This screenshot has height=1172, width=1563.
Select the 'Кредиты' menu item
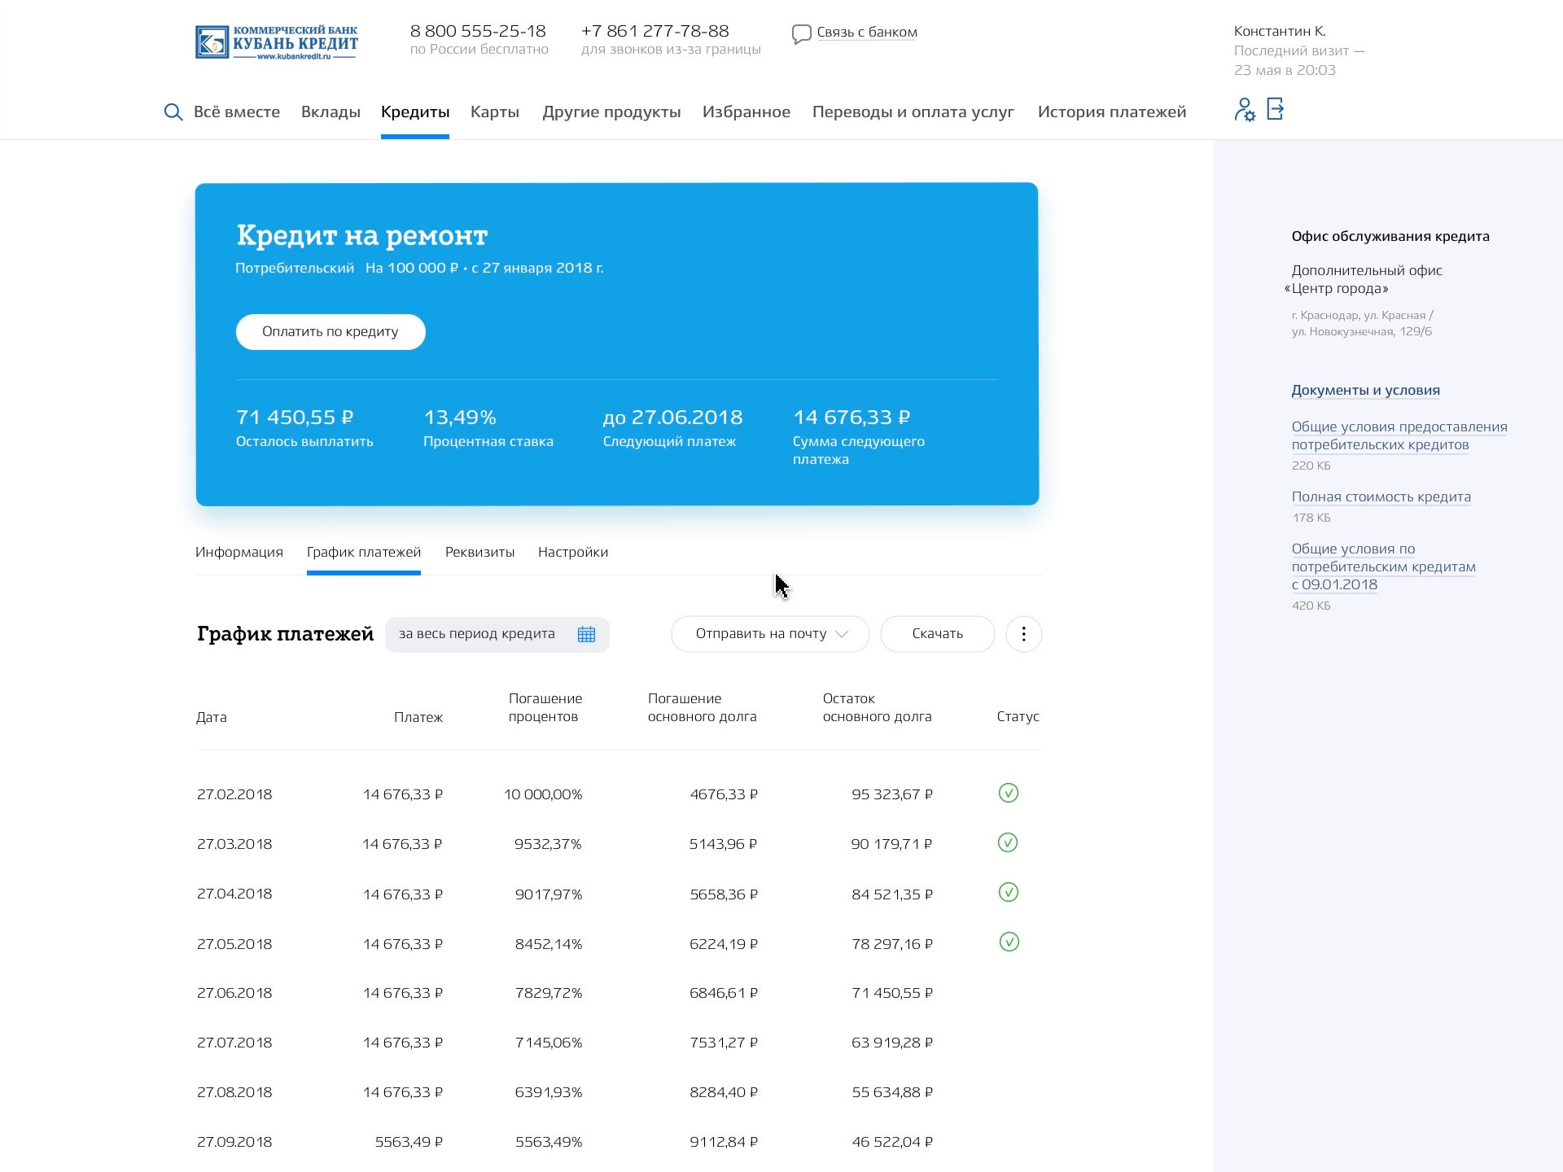(x=415, y=112)
